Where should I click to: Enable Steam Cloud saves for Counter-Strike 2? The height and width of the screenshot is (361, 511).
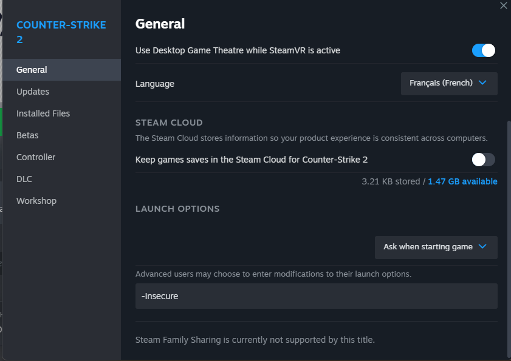tap(484, 160)
